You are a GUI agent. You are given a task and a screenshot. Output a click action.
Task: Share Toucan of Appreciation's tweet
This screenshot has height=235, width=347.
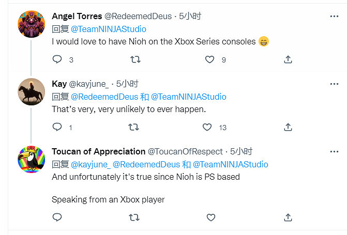(288, 217)
